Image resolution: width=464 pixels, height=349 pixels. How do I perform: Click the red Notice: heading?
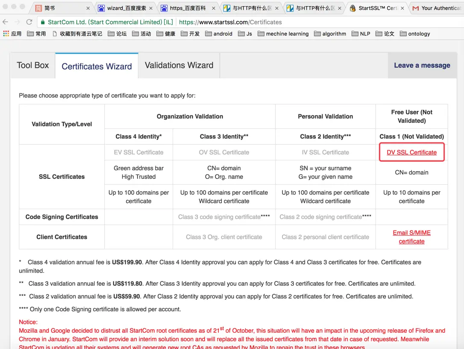[28, 322]
